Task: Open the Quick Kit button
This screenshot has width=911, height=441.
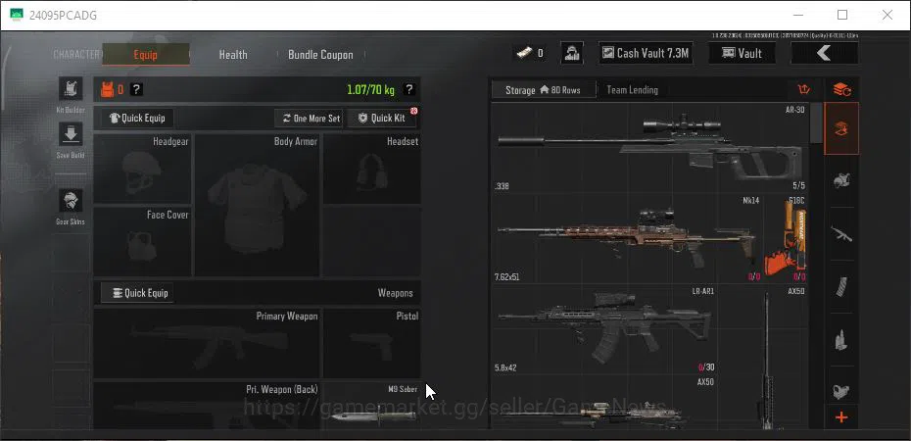Action: (382, 118)
